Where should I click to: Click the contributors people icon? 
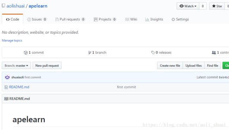coord(214,52)
